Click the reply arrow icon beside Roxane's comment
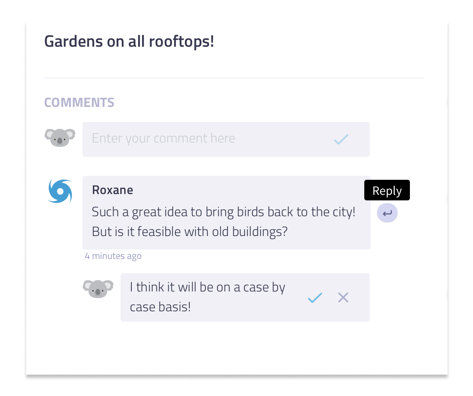 pyautogui.click(x=387, y=213)
